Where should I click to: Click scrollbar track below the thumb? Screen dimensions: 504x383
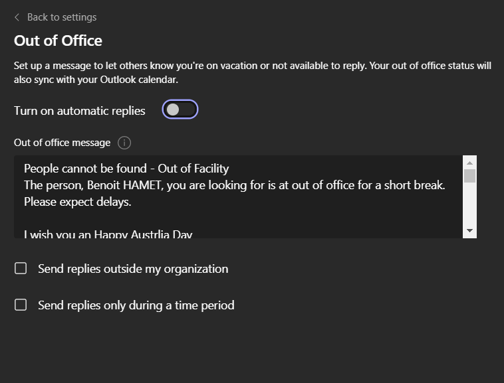pos(470,206)
